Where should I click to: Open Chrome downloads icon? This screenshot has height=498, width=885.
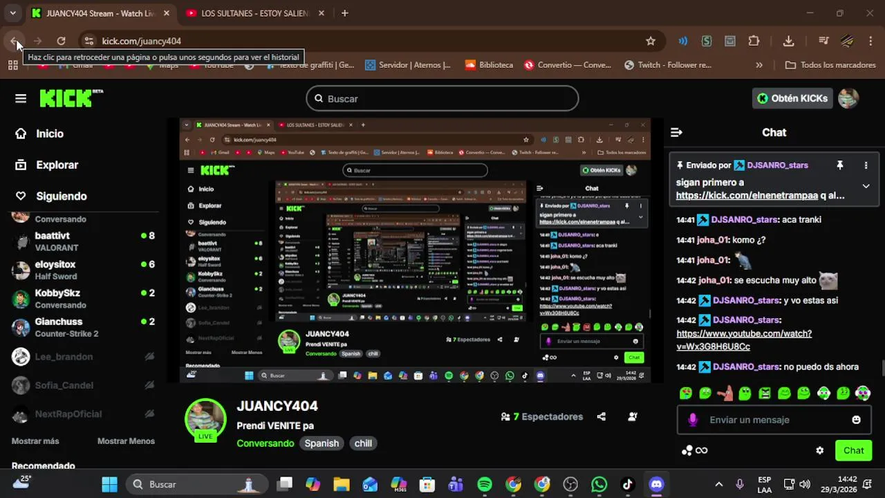[x=788, y=41]
